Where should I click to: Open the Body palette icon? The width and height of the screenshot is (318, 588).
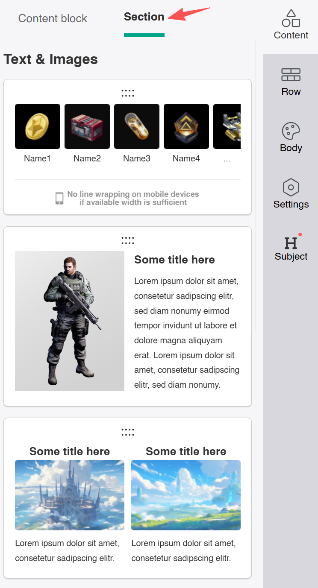[x=291, y=131]
